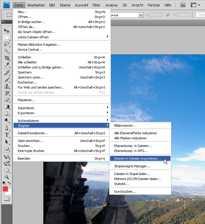Click the height H: input field
205x224 pixels.
pyautogui.click(x=184, y=15)
